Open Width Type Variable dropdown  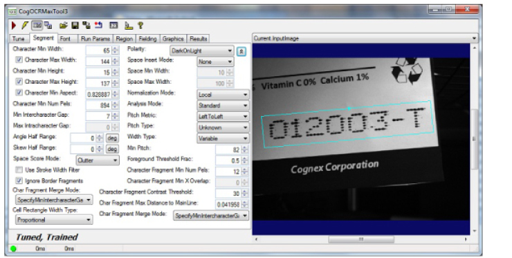pyautogui.click(x=223, y=138)
